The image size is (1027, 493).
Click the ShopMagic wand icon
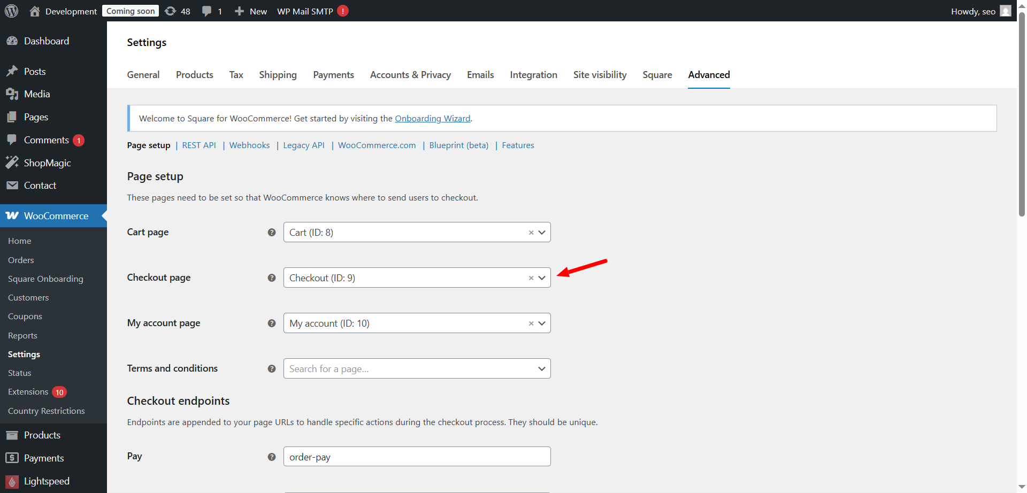click(12, 163)
